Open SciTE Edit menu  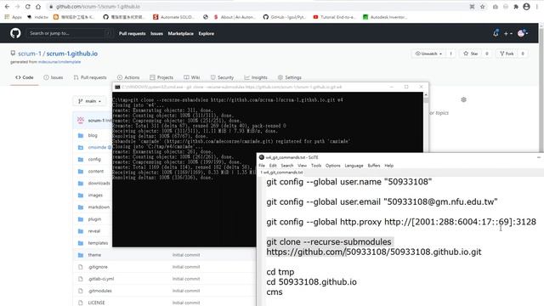(x=273, y=166)
